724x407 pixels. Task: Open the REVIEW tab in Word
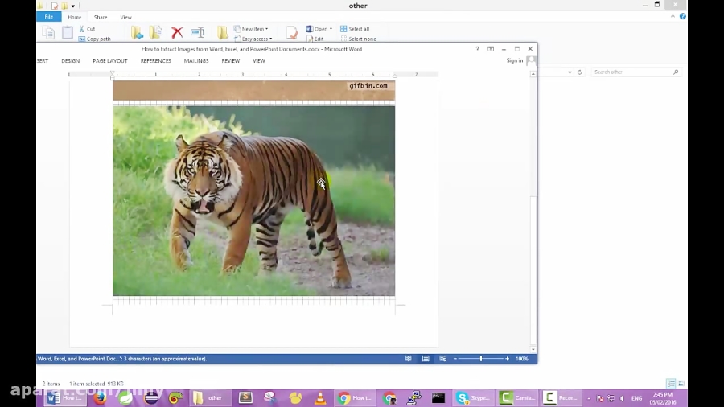point(230,61)
